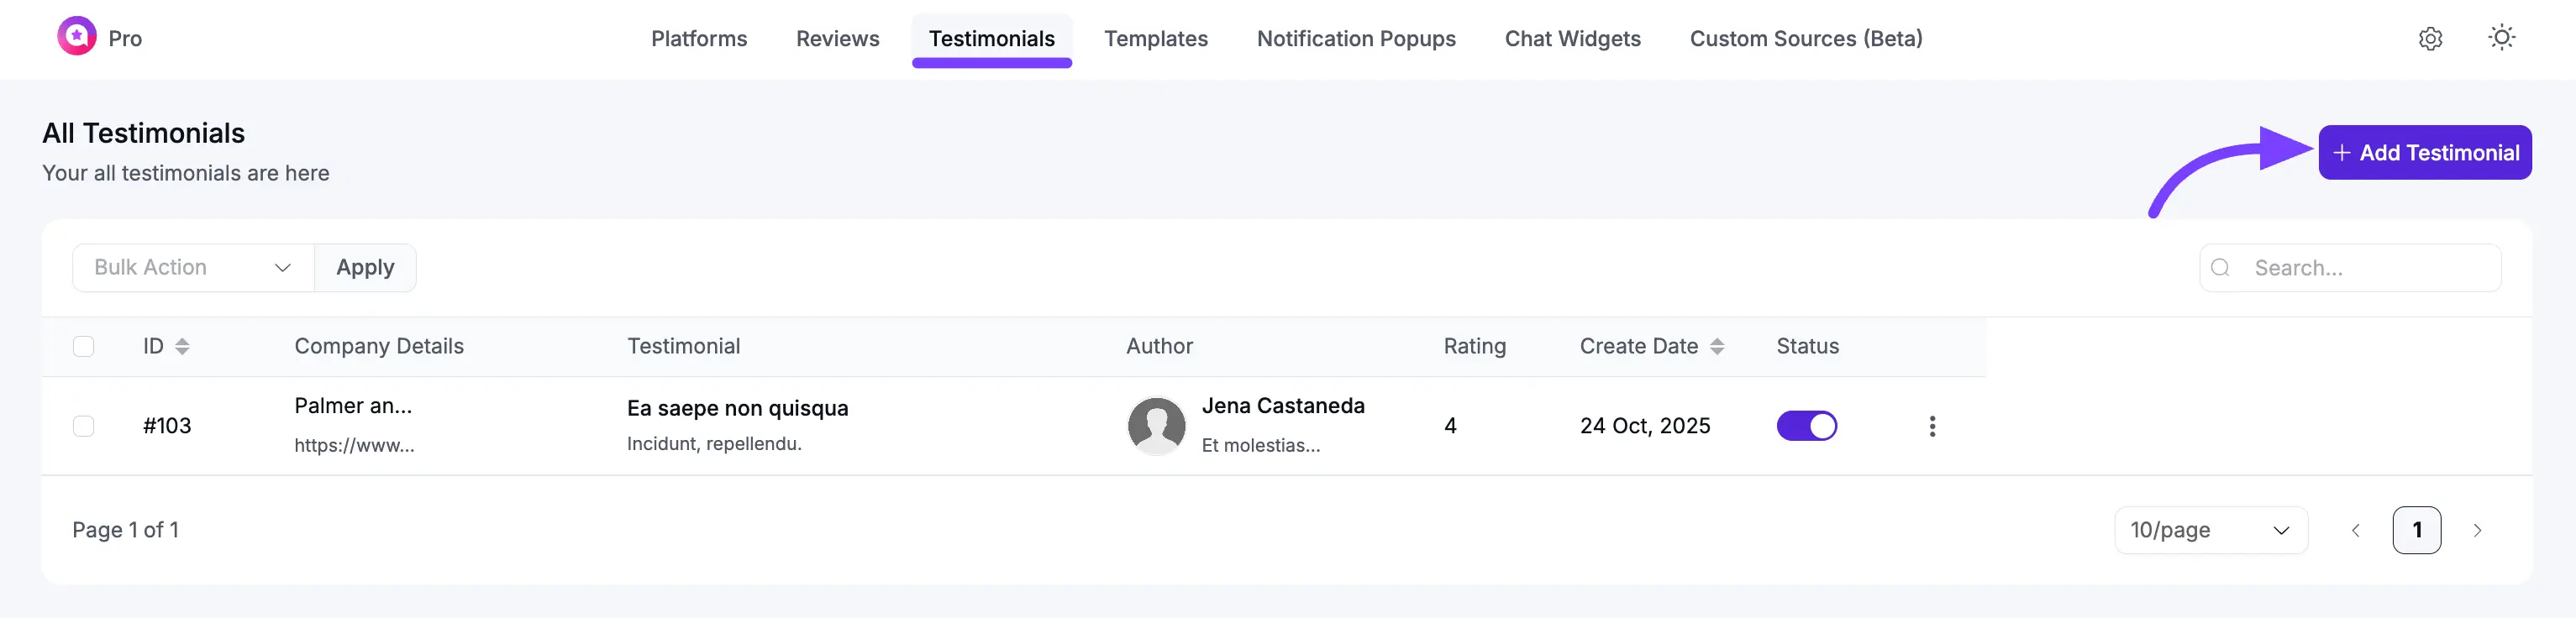2576x618 pixels.
Task: Sort by Create Date using the sort arrows
Action: tap(1716, 346)
